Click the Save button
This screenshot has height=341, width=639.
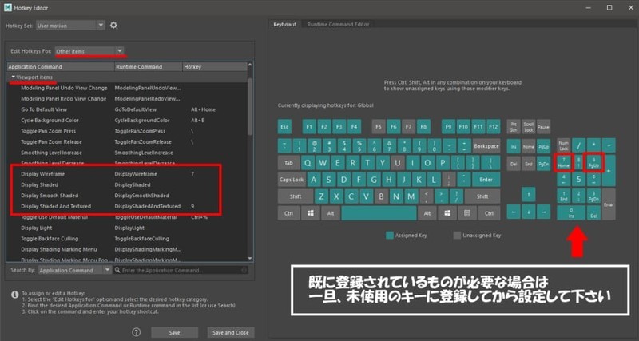tap(174, 332)
